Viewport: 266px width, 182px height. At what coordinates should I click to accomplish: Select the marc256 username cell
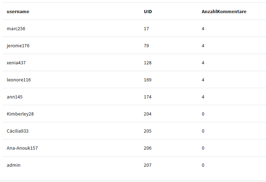click(x=16, y=29)
